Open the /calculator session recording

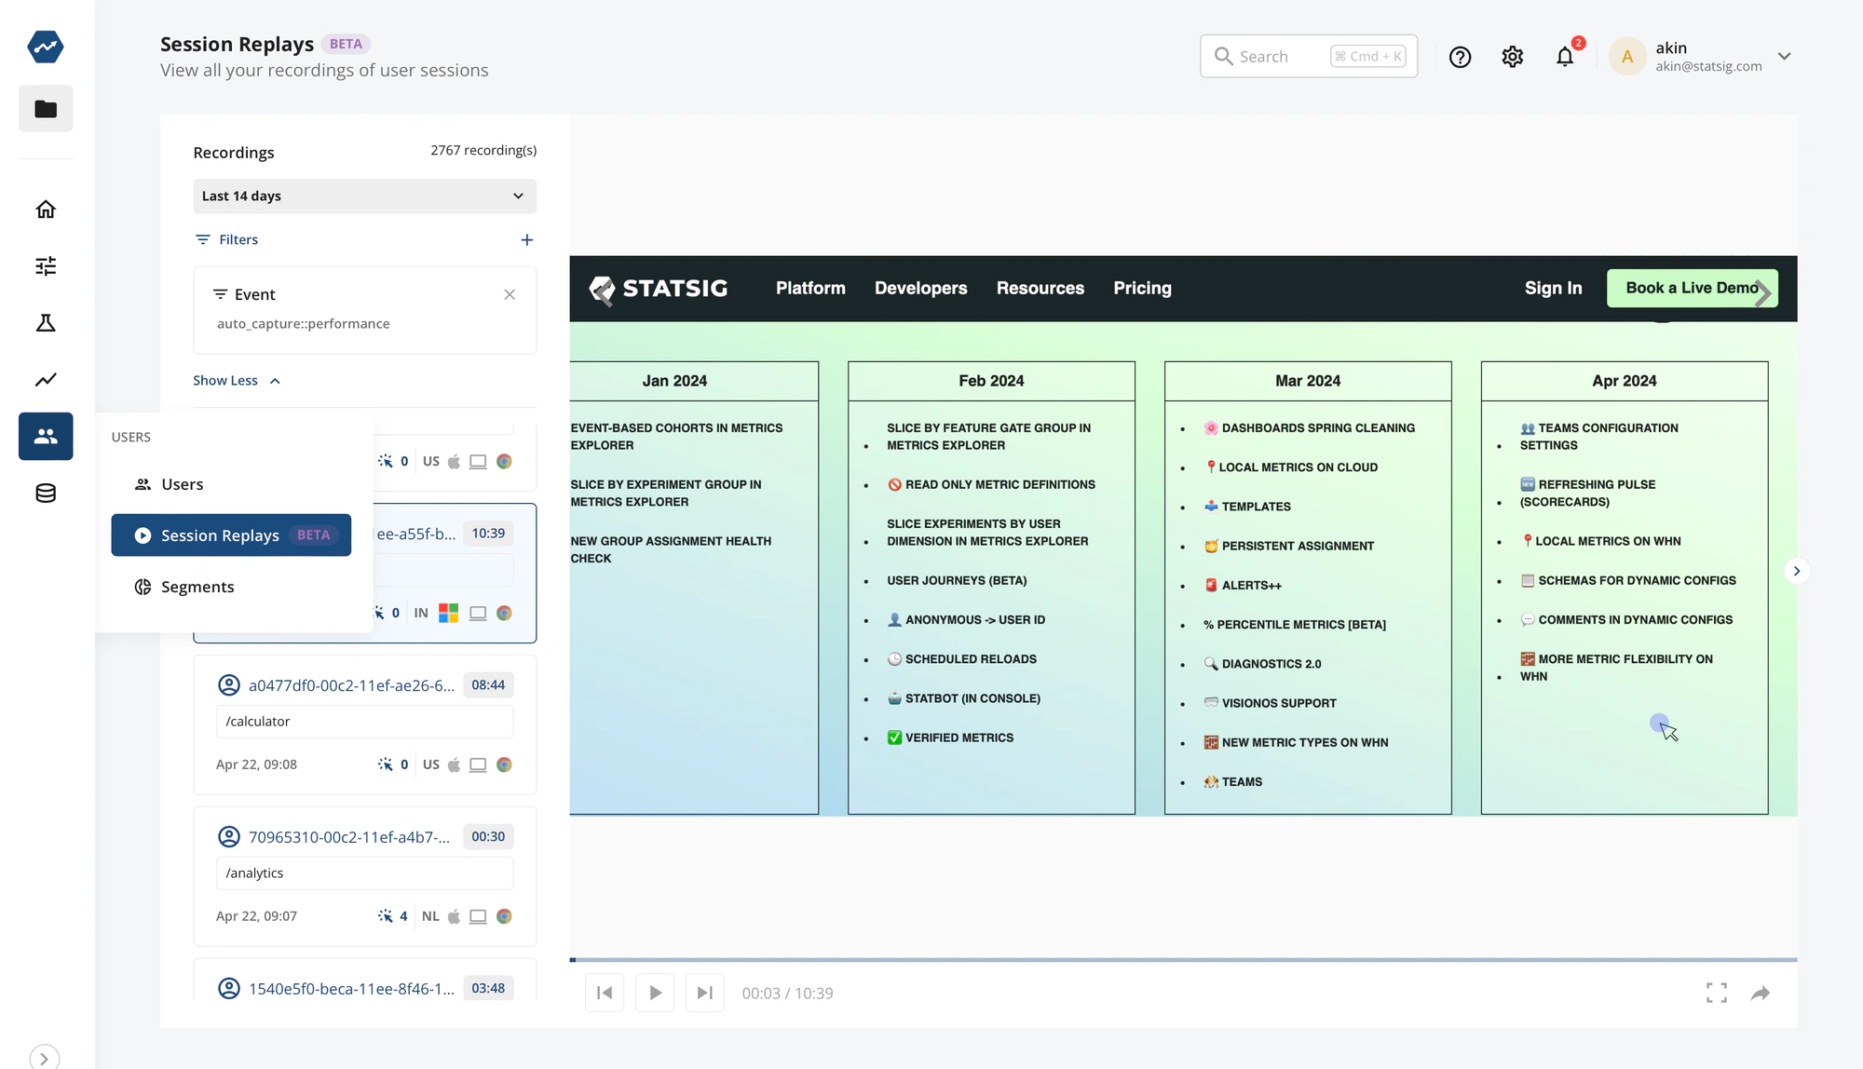(364, 724)
